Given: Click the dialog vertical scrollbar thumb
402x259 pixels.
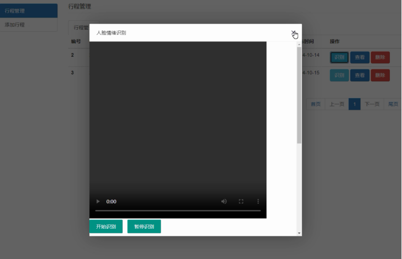Looking at the screenshot, I should pos(299,95).
